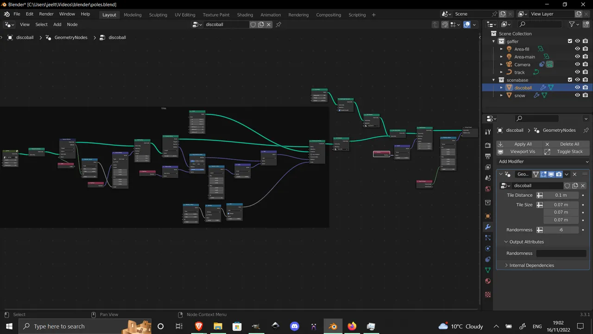Uncheck scenabase collection checkbox

[570, 80]
